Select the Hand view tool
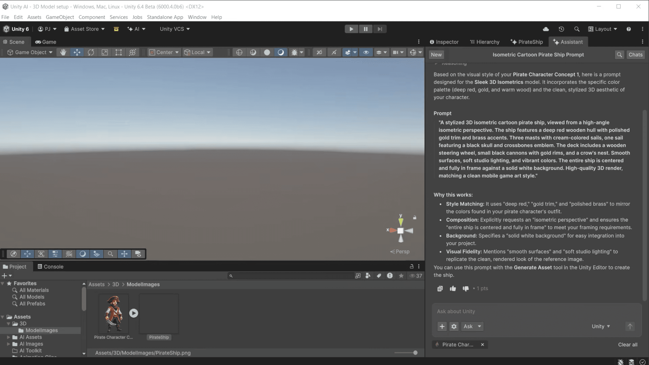Image resolution: width=649 pixels, height=365 pixels. (63, 52)
